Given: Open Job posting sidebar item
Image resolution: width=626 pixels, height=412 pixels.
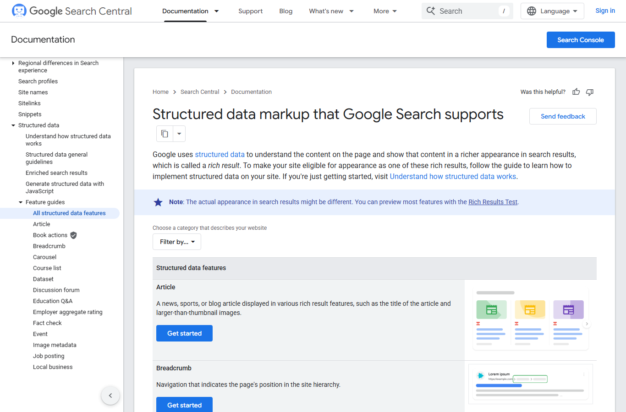Looking at the screenshot, I should 49,356.
